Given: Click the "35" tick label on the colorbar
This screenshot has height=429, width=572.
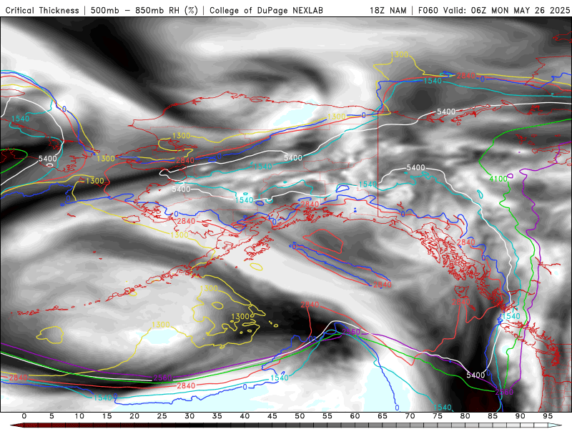Looking at the screenshot, I should 217,416.
